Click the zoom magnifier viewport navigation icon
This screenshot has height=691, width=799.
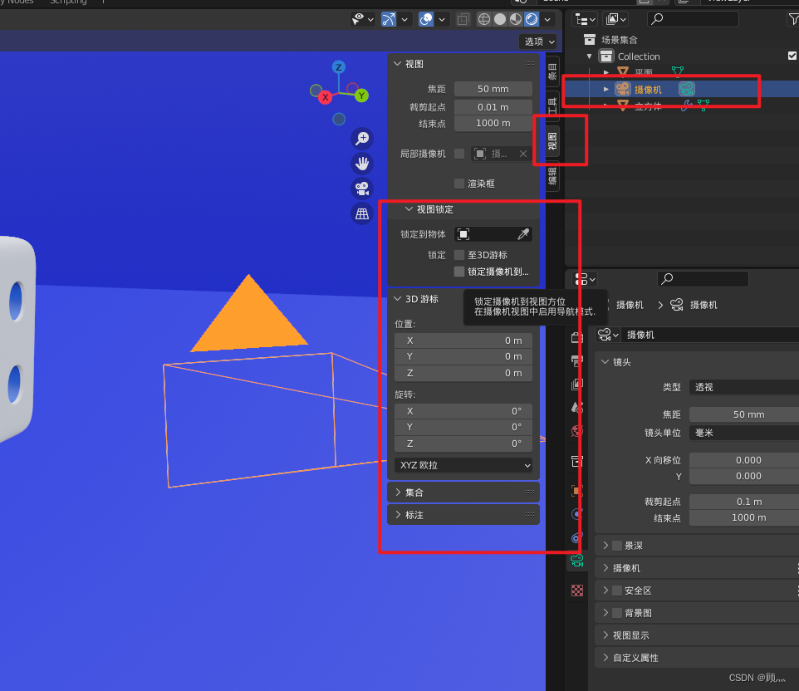pyautogui.click(x=362, y=139)
